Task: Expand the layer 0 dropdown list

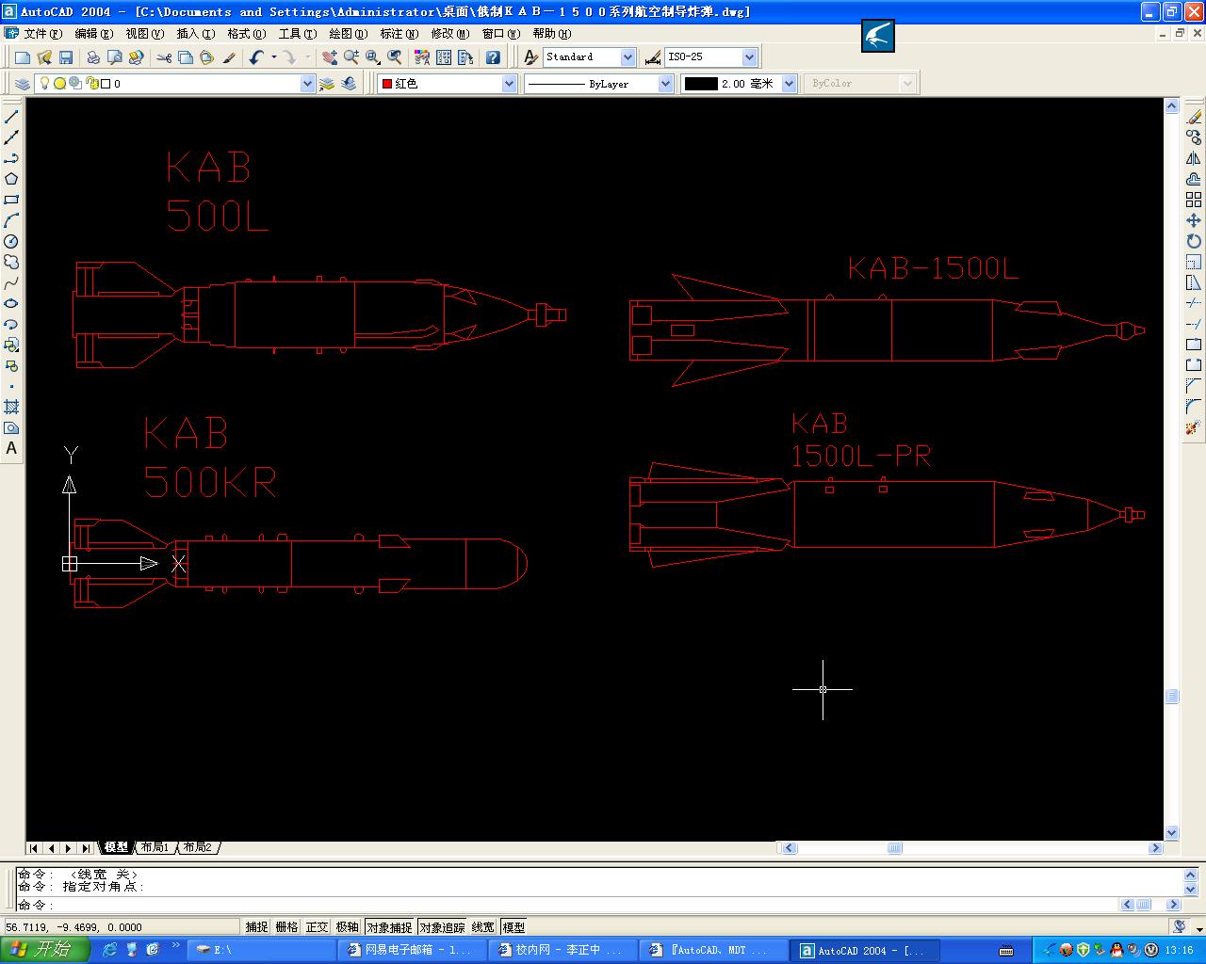Action: (x=307, y=84)
